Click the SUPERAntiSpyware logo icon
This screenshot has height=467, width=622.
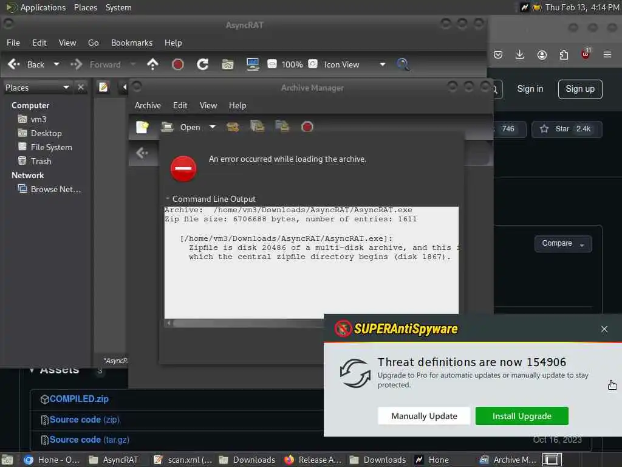[x=343, y=328]
